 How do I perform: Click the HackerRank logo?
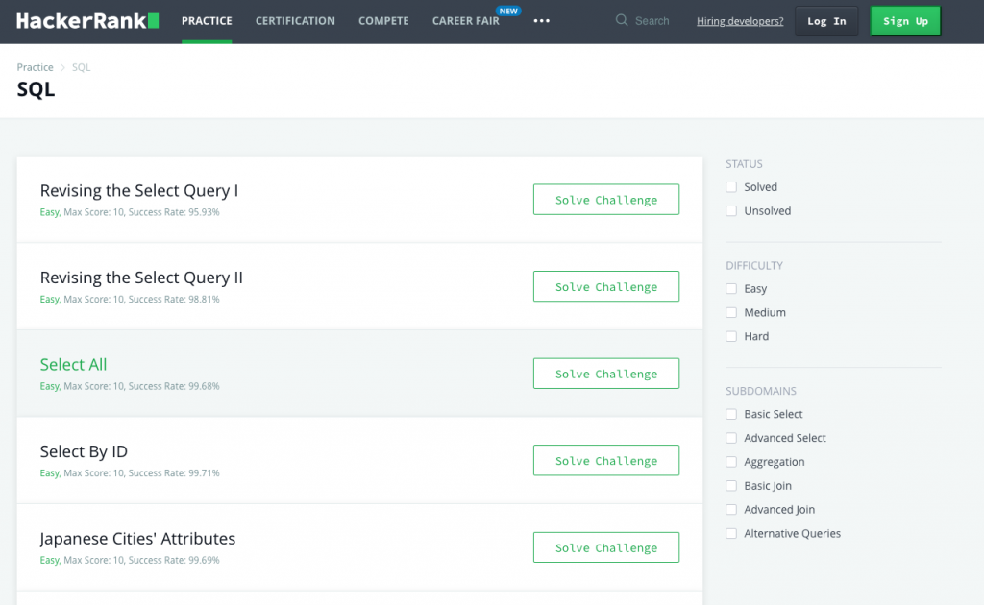click(87, 20)
